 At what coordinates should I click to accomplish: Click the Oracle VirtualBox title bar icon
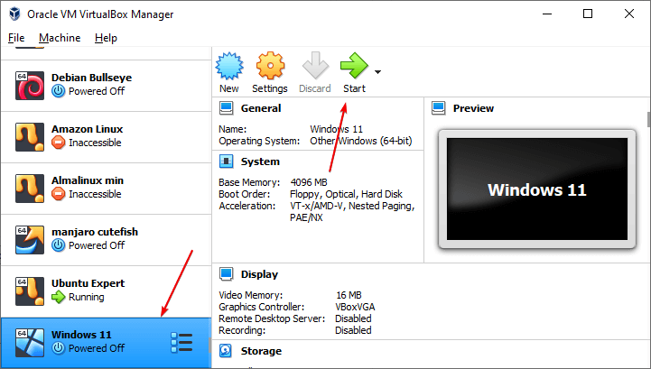click(x=15, y=14)
